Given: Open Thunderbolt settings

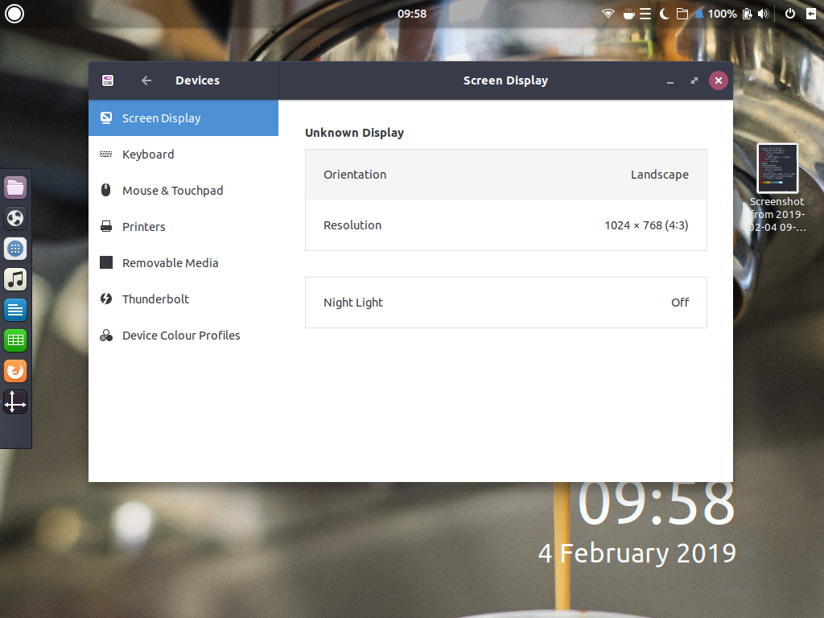Looking at the screenshot, I should [x=155, y=299].
